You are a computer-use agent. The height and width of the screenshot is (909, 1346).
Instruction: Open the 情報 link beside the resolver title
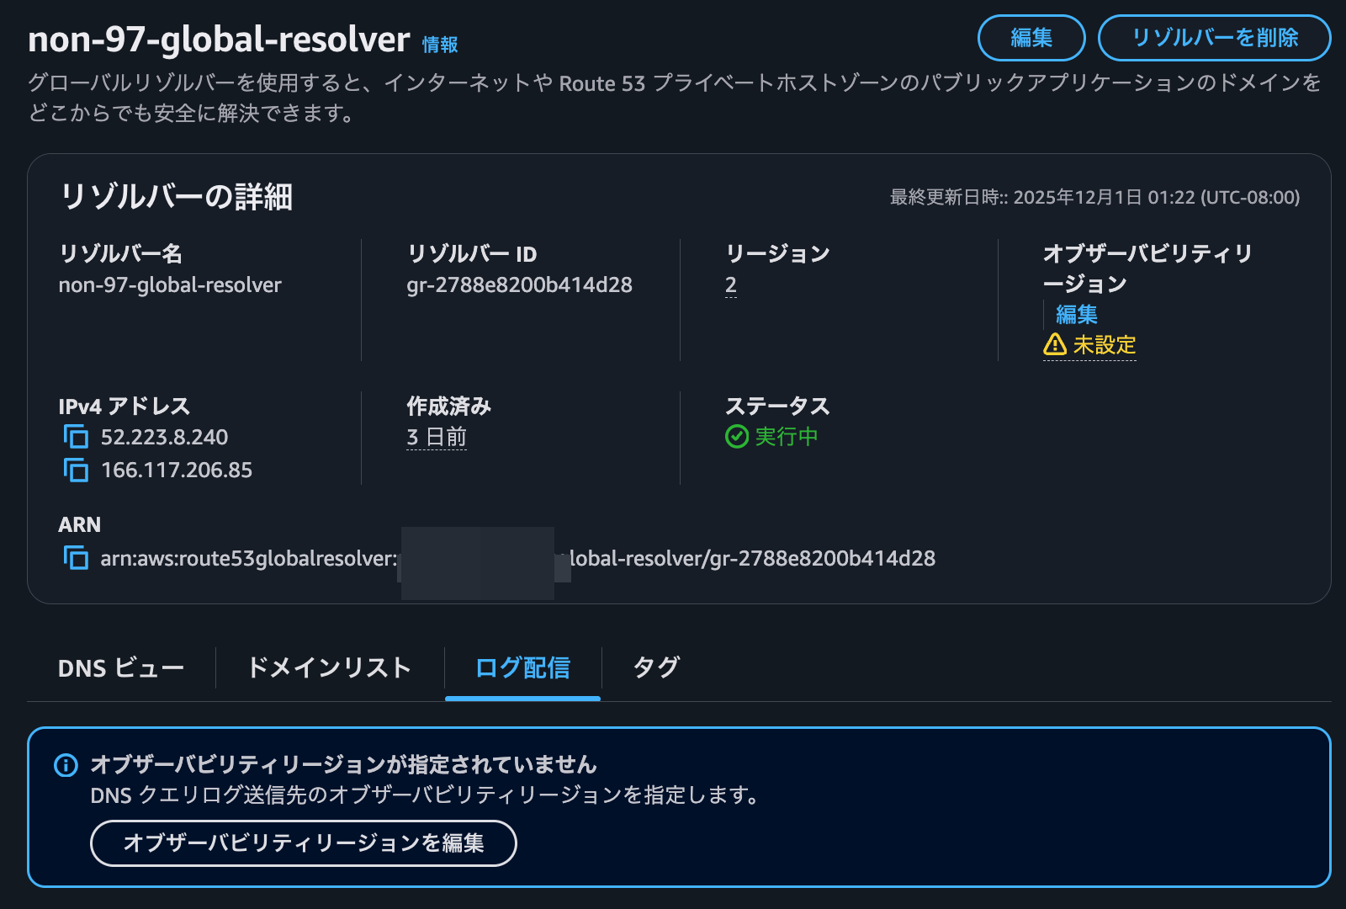pyautogui.click(x=439, y=44)
